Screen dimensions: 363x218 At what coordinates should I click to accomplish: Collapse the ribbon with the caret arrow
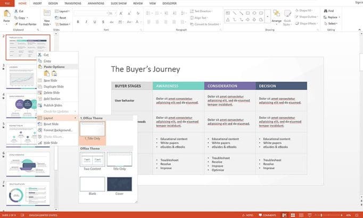tap(359, 30)
